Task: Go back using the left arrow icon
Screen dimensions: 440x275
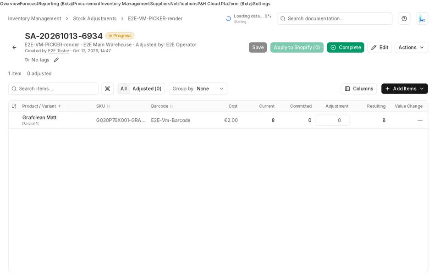Action: point(14,47)
